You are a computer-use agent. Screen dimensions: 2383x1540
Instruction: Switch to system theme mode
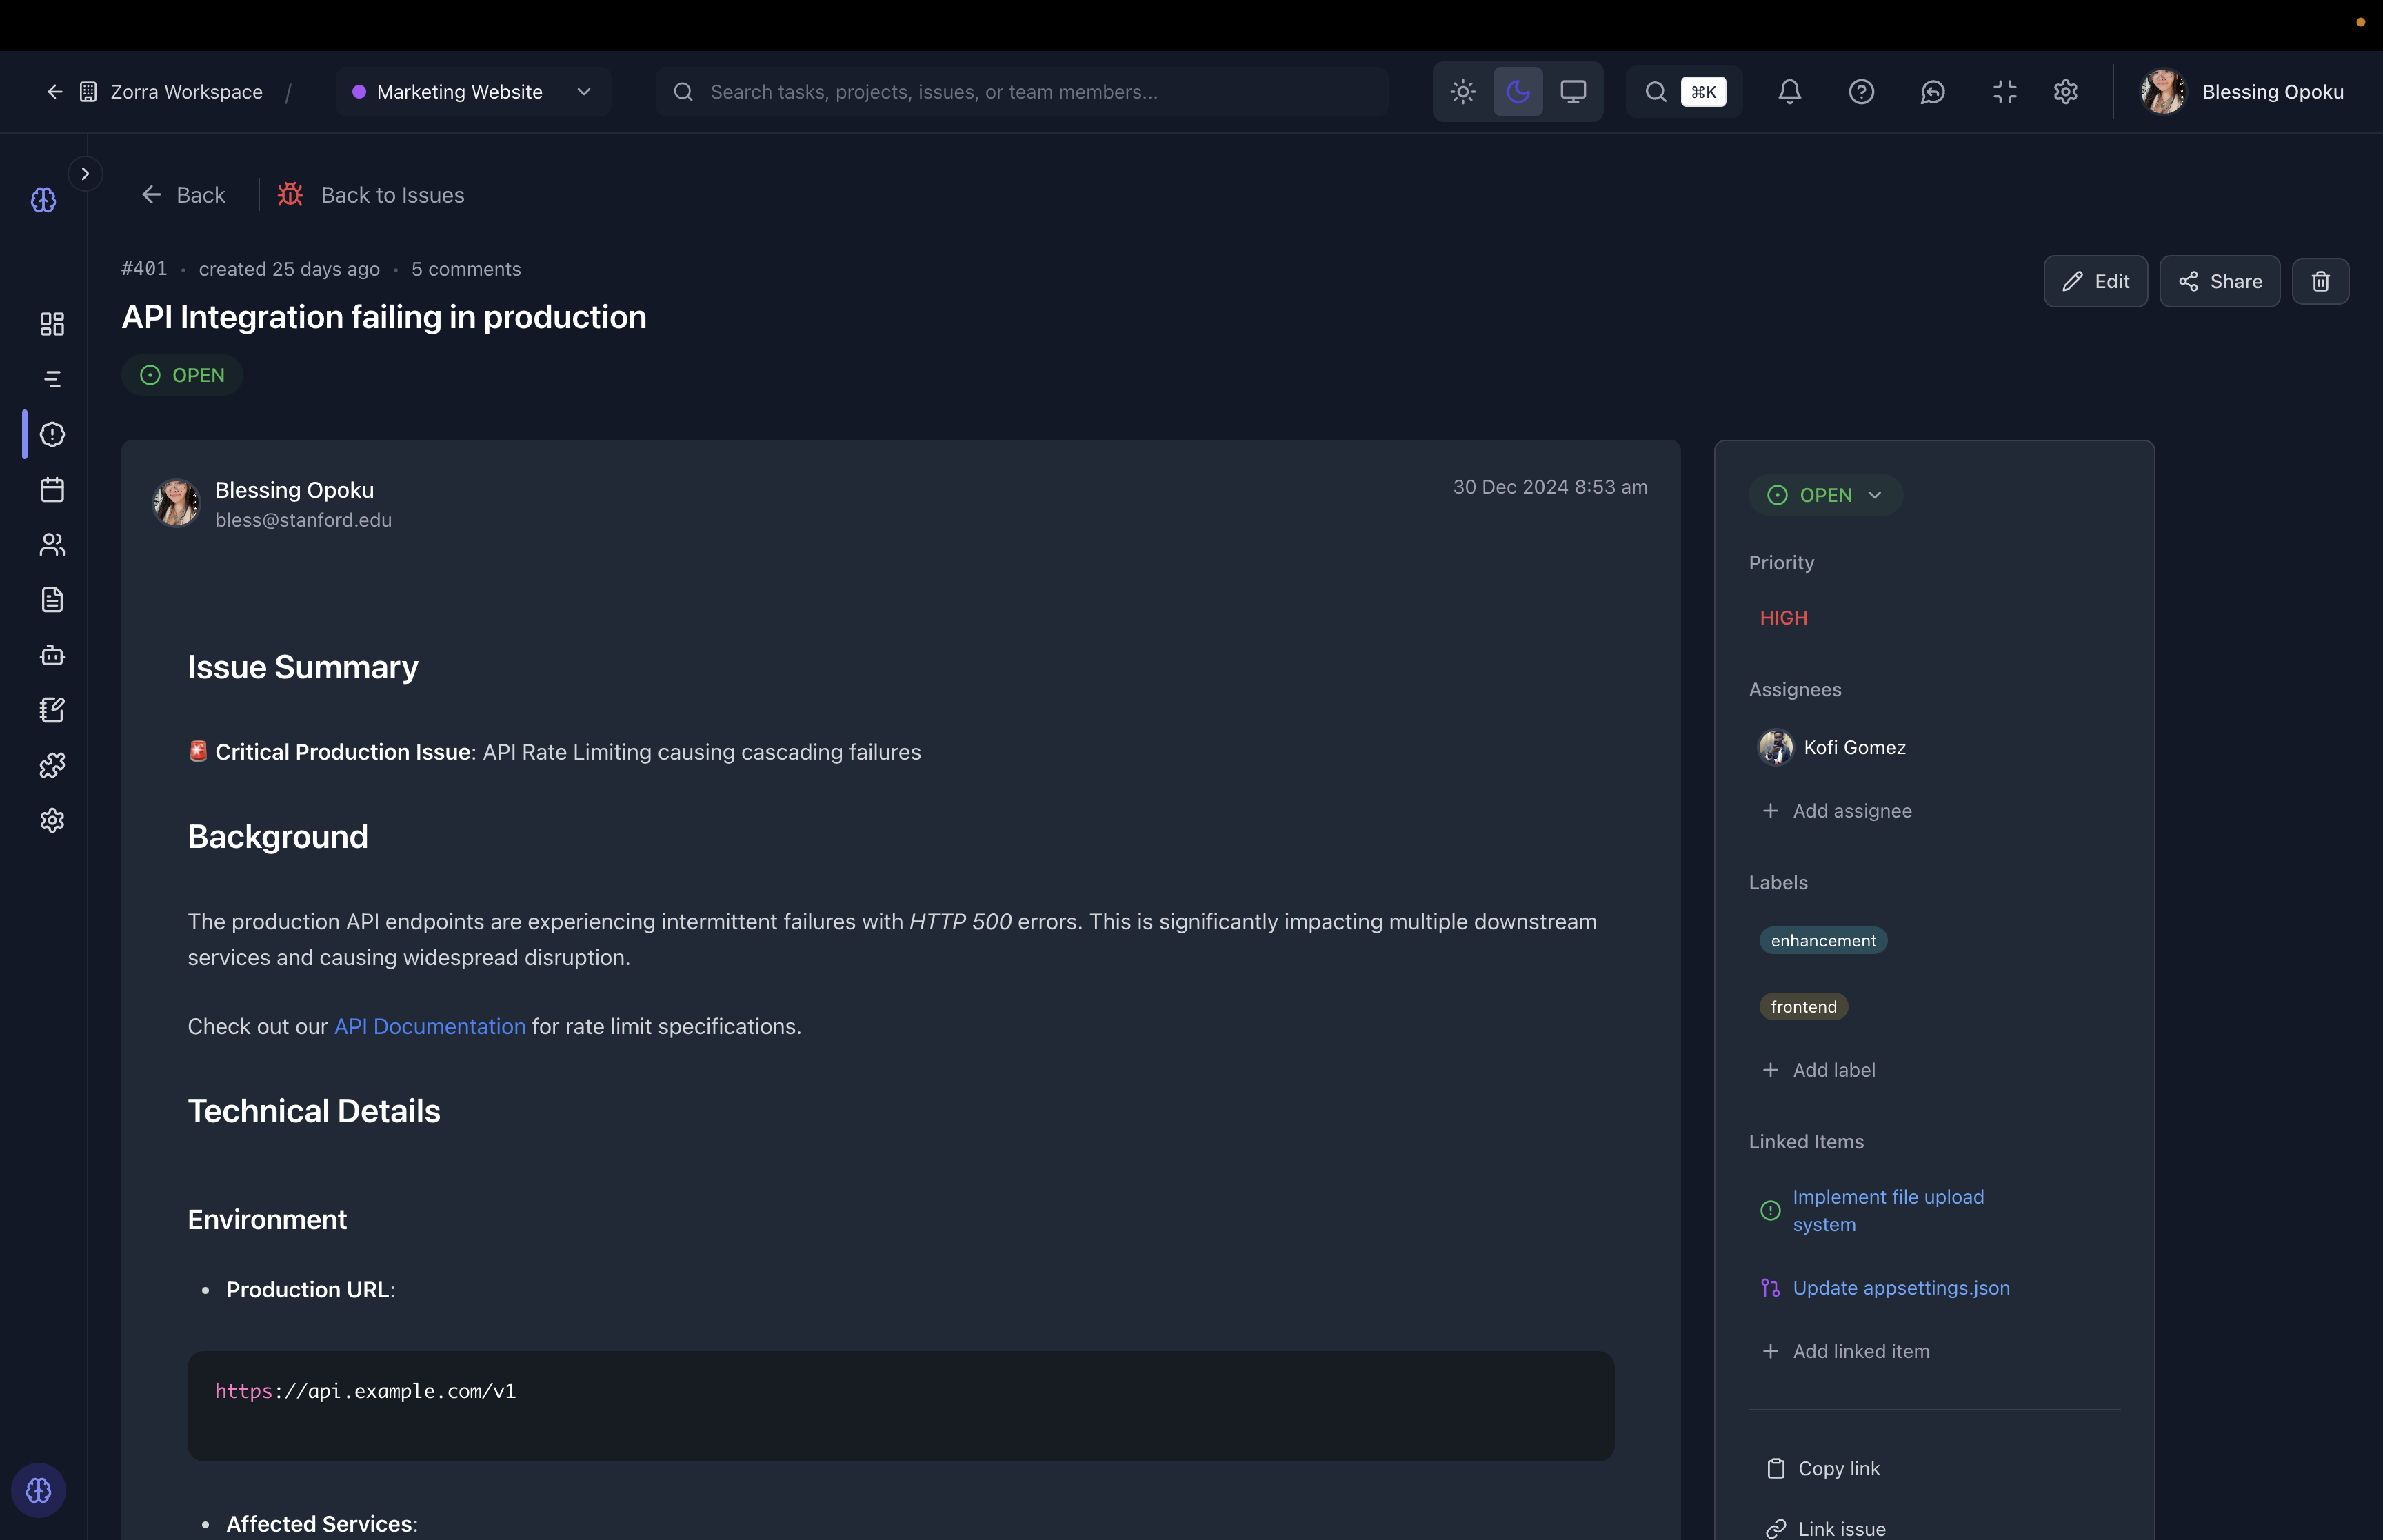click(x=1572, y=92)
